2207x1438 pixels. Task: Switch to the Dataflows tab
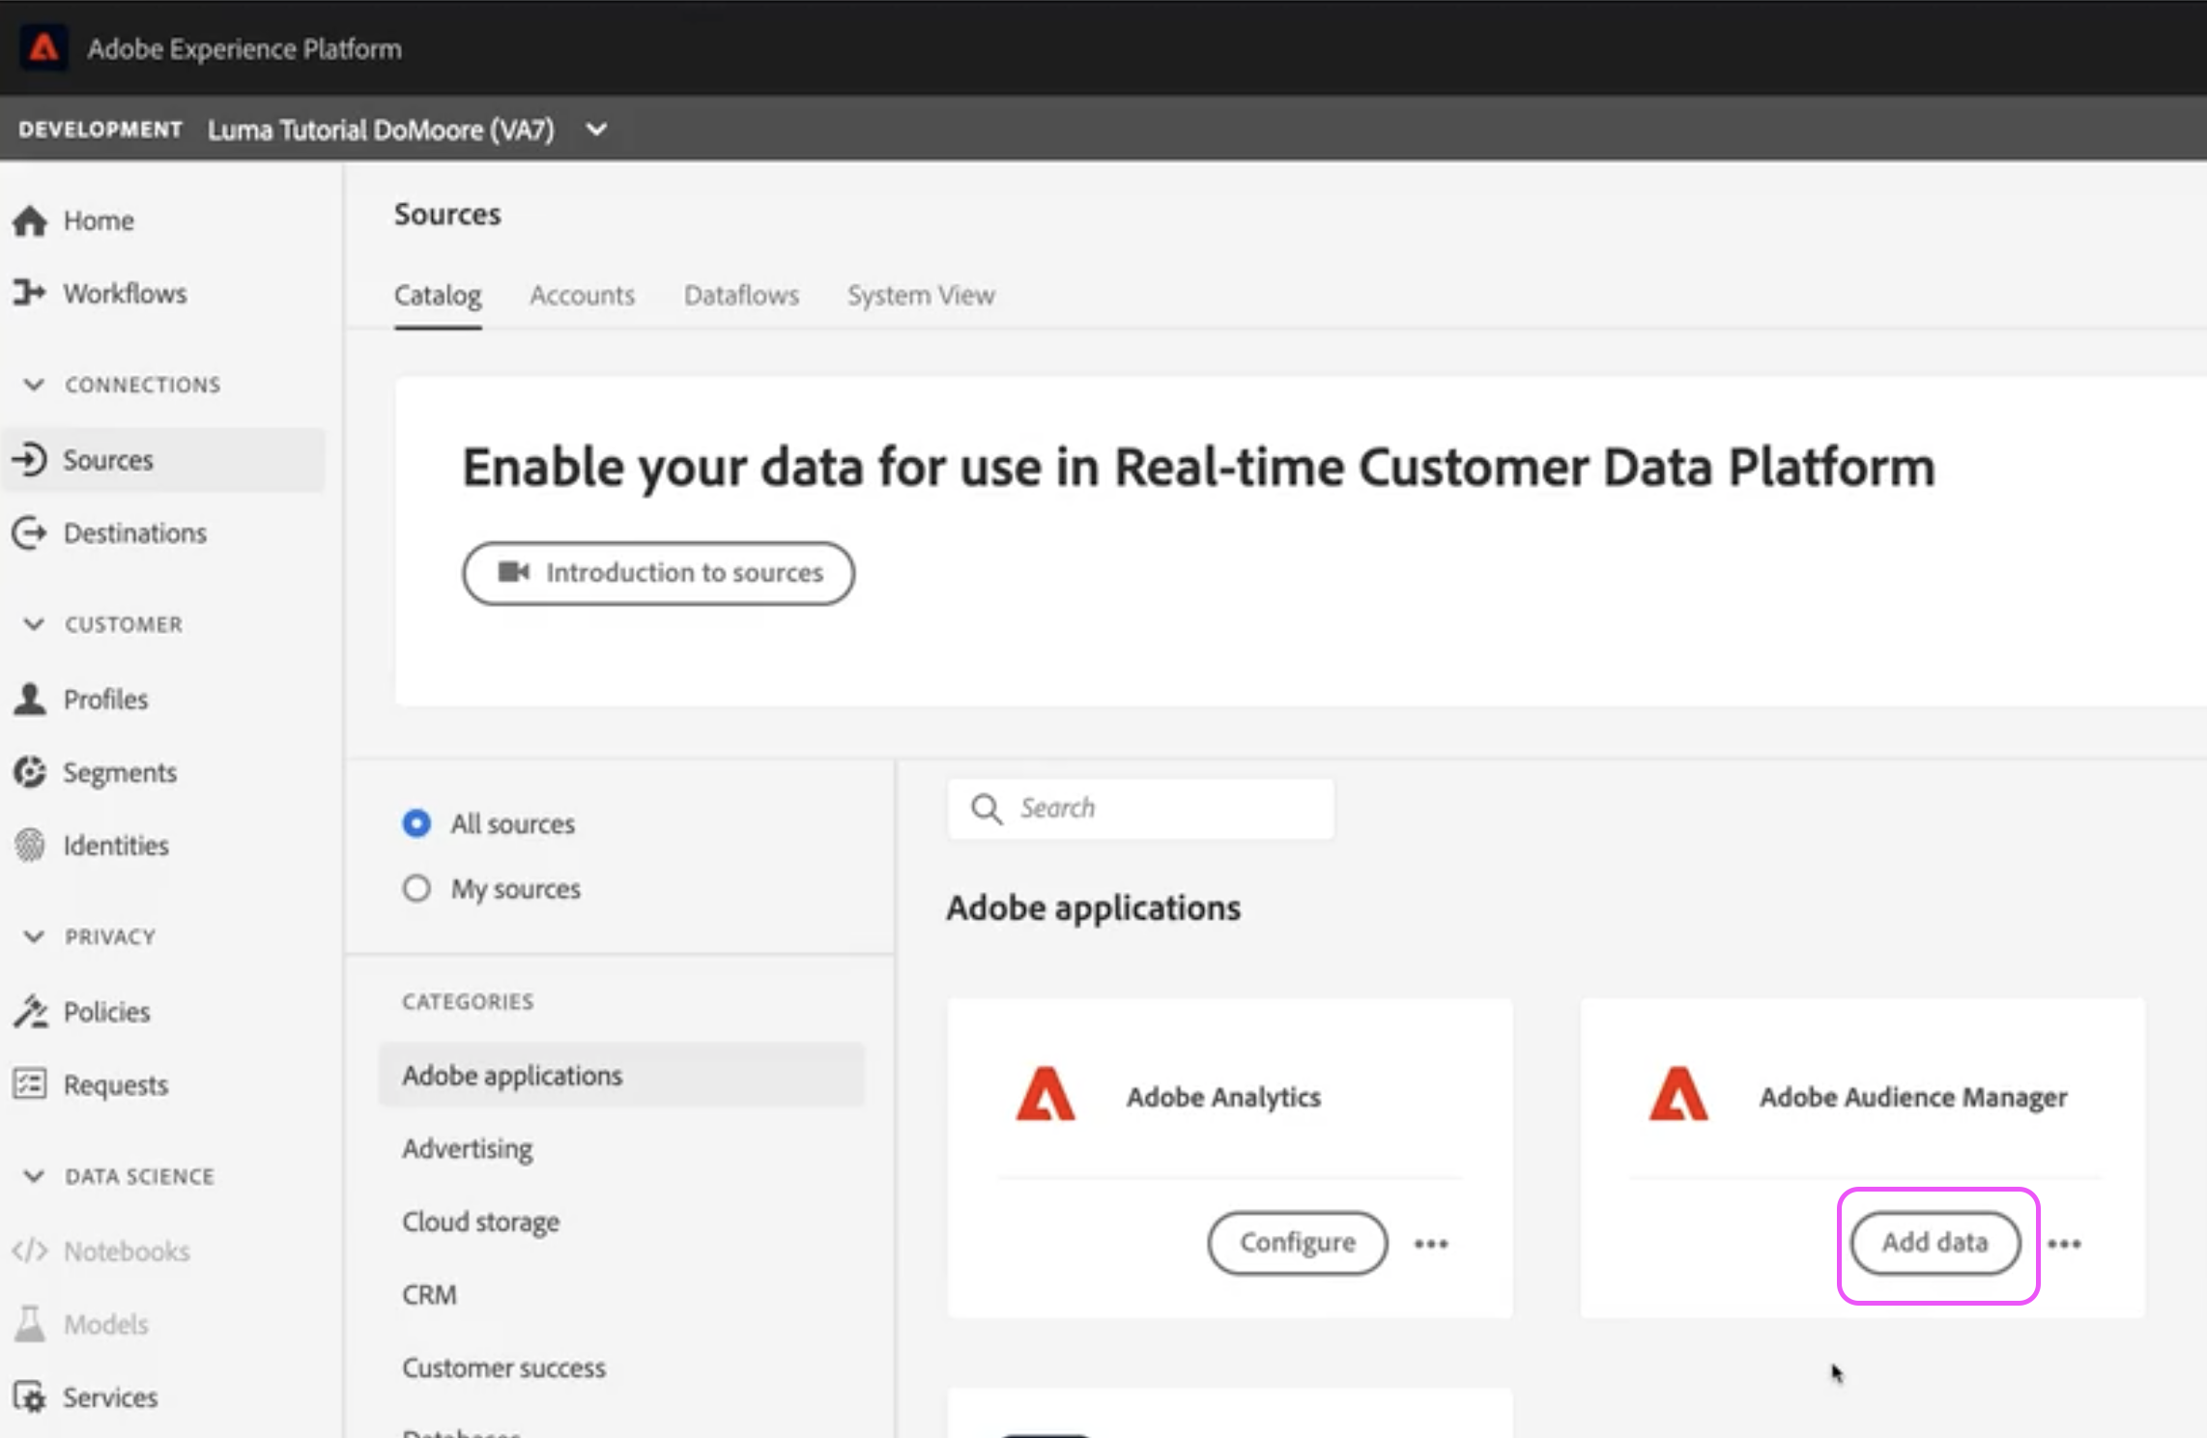(x=741, y=295)
